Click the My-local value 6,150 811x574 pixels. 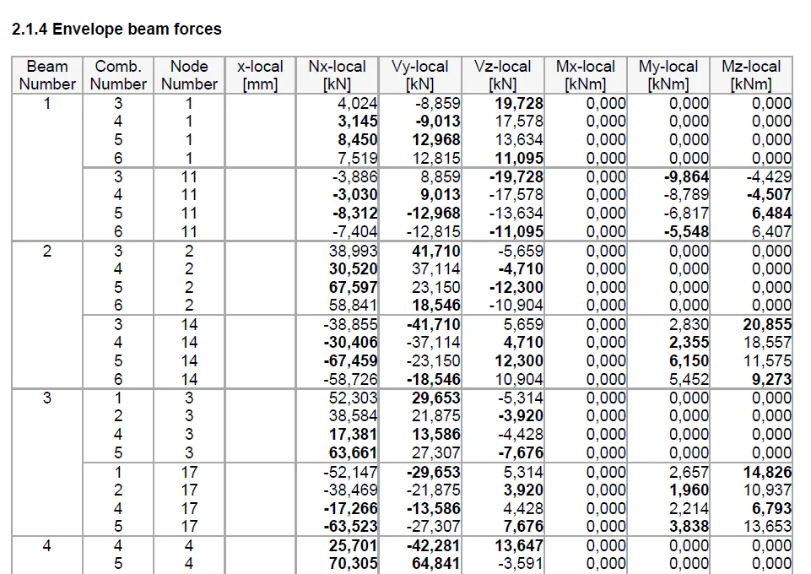pyautogui.click(x=689, y=360)
